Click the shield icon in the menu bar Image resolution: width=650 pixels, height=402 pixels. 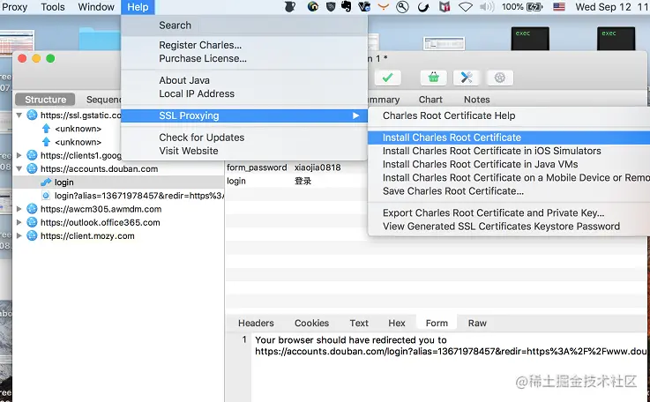point(331,7)
